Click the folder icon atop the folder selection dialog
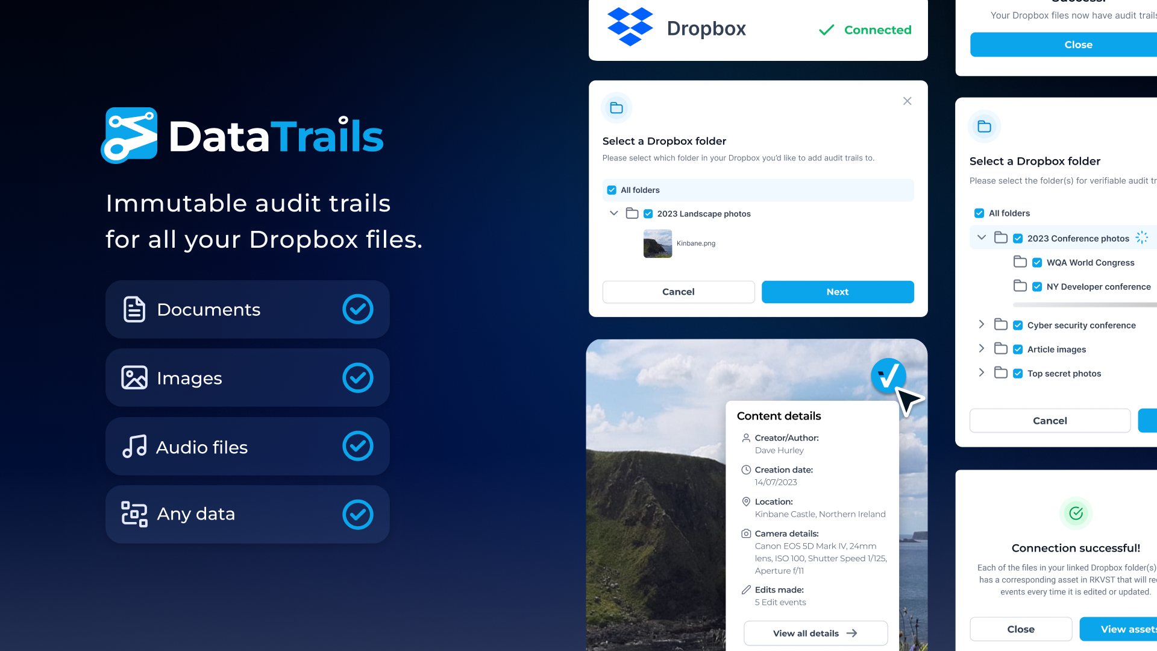 pyautogui.click(x=616, y=107)
